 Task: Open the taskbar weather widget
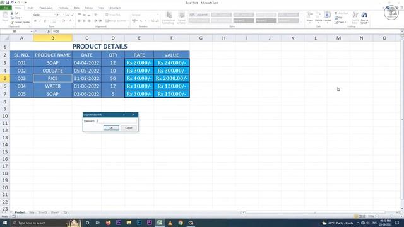(x=338, y=223)
